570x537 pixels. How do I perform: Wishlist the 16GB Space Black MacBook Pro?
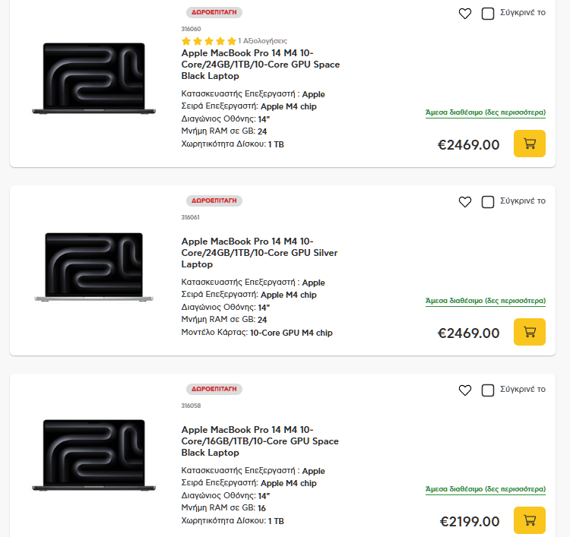(x=465, y=390)
